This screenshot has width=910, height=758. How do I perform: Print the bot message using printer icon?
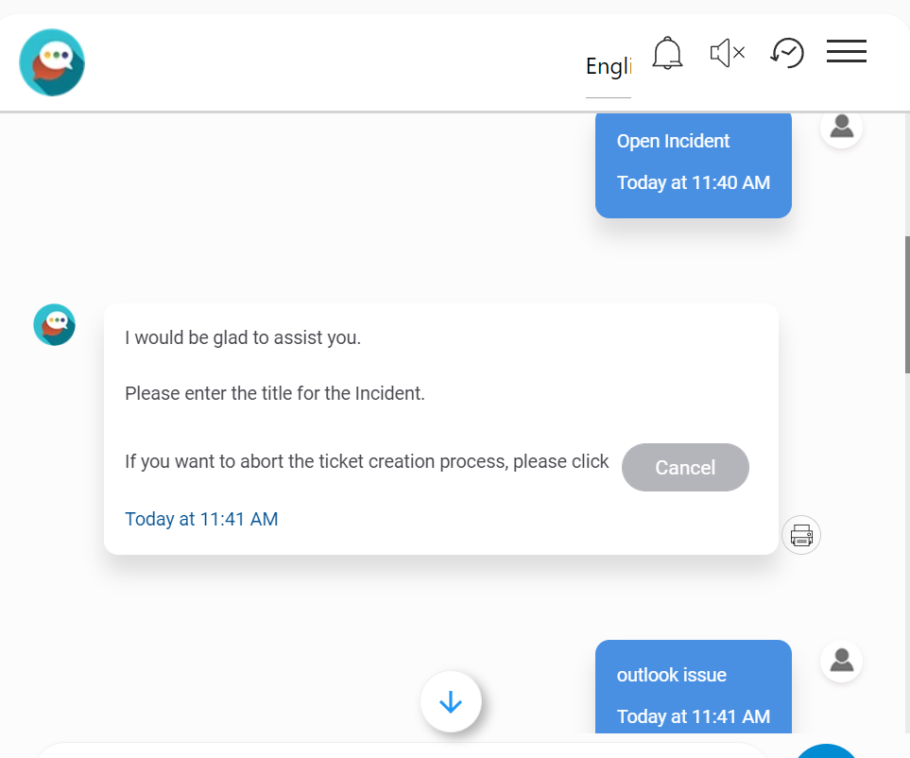pos(801,535)
